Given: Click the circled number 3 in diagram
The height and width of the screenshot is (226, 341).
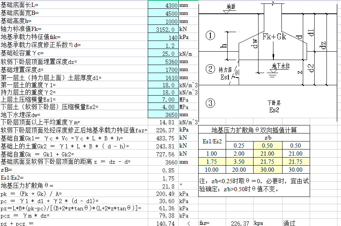Looking at the screenshot, I should point(210,103).
